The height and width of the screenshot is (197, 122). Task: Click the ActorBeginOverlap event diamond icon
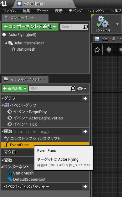tap(10, 118)
